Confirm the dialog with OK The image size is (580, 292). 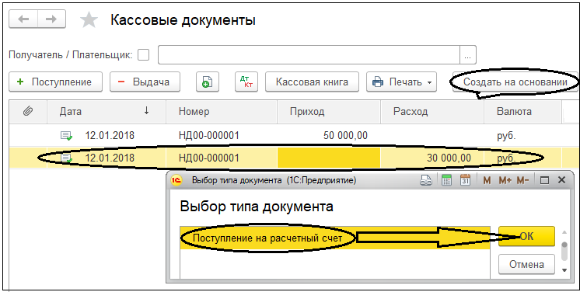pos(526,236)
